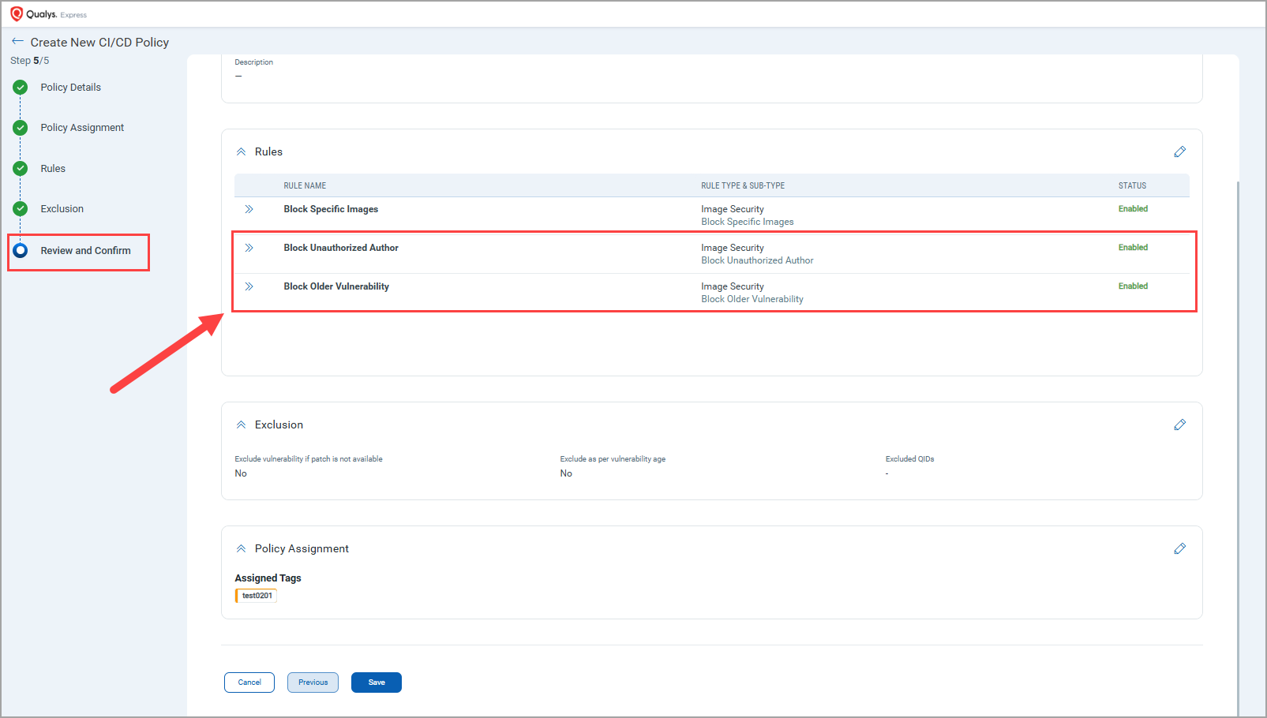This screenshot has height=718, width=1267.
Task: Go to the Exclusion step
Action: (x=62, y=209)
